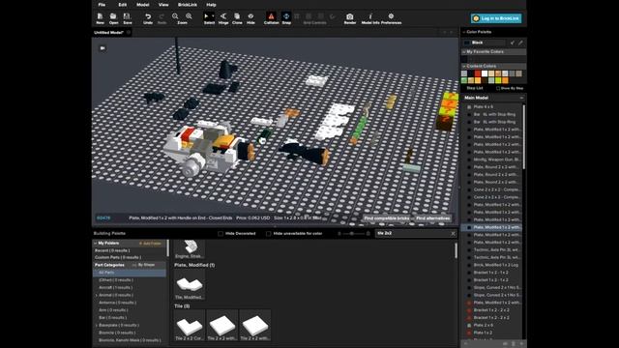
Task: Collapse the My Folders section
Action: pos(96,244)
